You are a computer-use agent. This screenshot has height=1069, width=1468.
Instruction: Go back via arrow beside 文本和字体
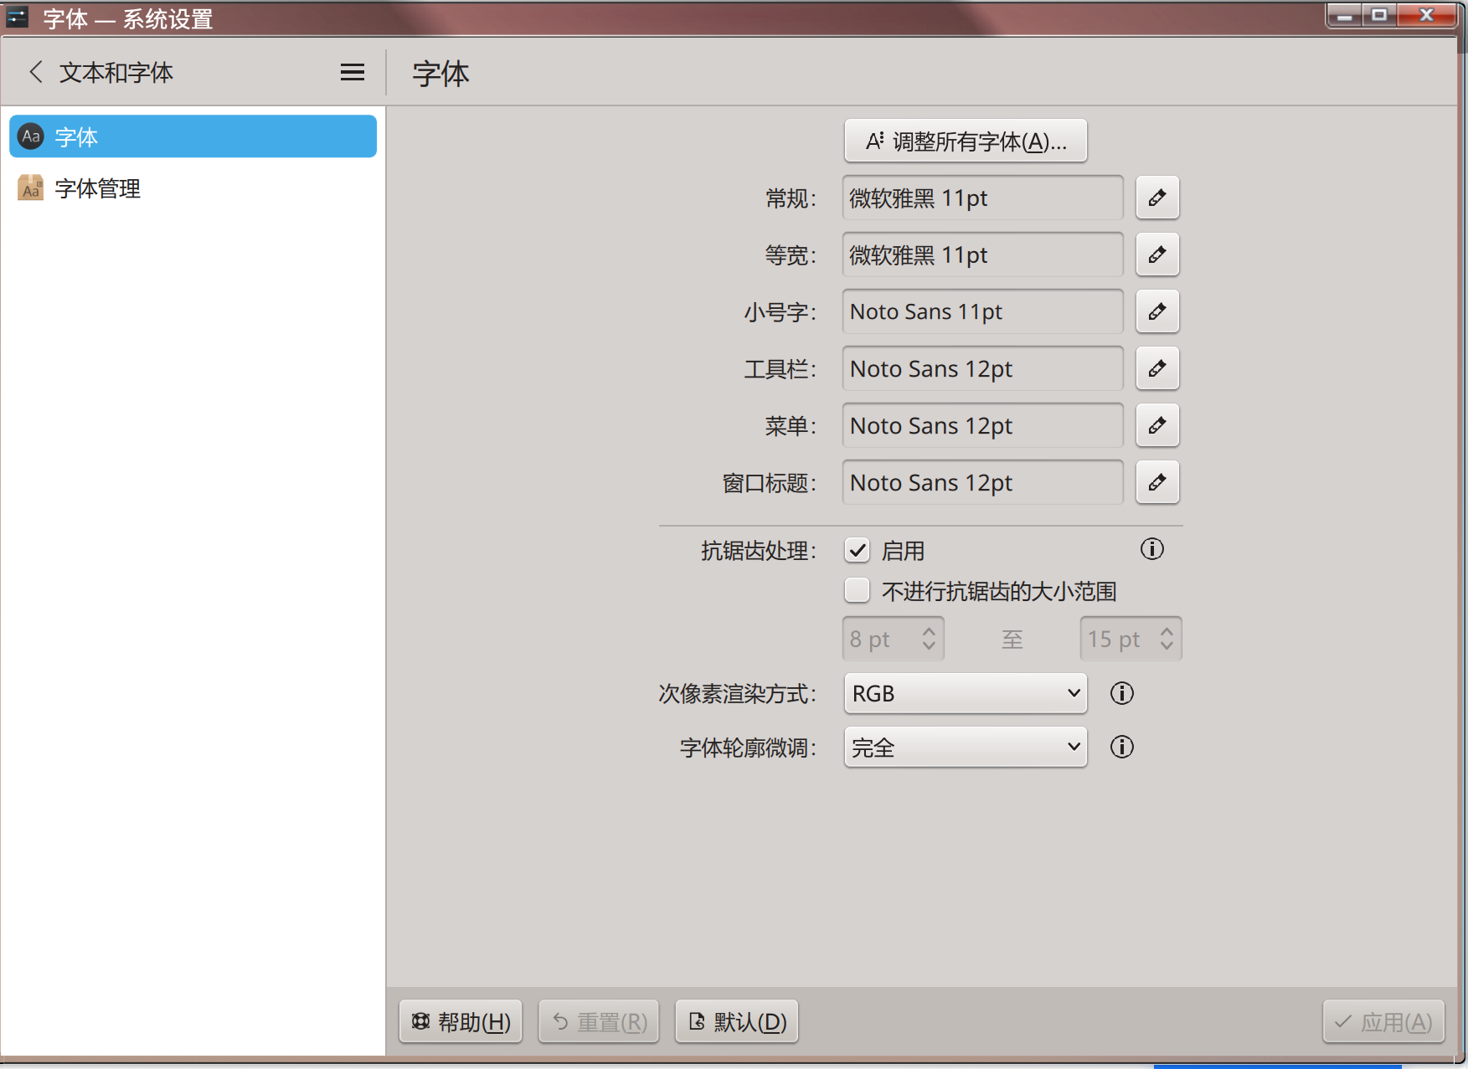pos(36,72)
